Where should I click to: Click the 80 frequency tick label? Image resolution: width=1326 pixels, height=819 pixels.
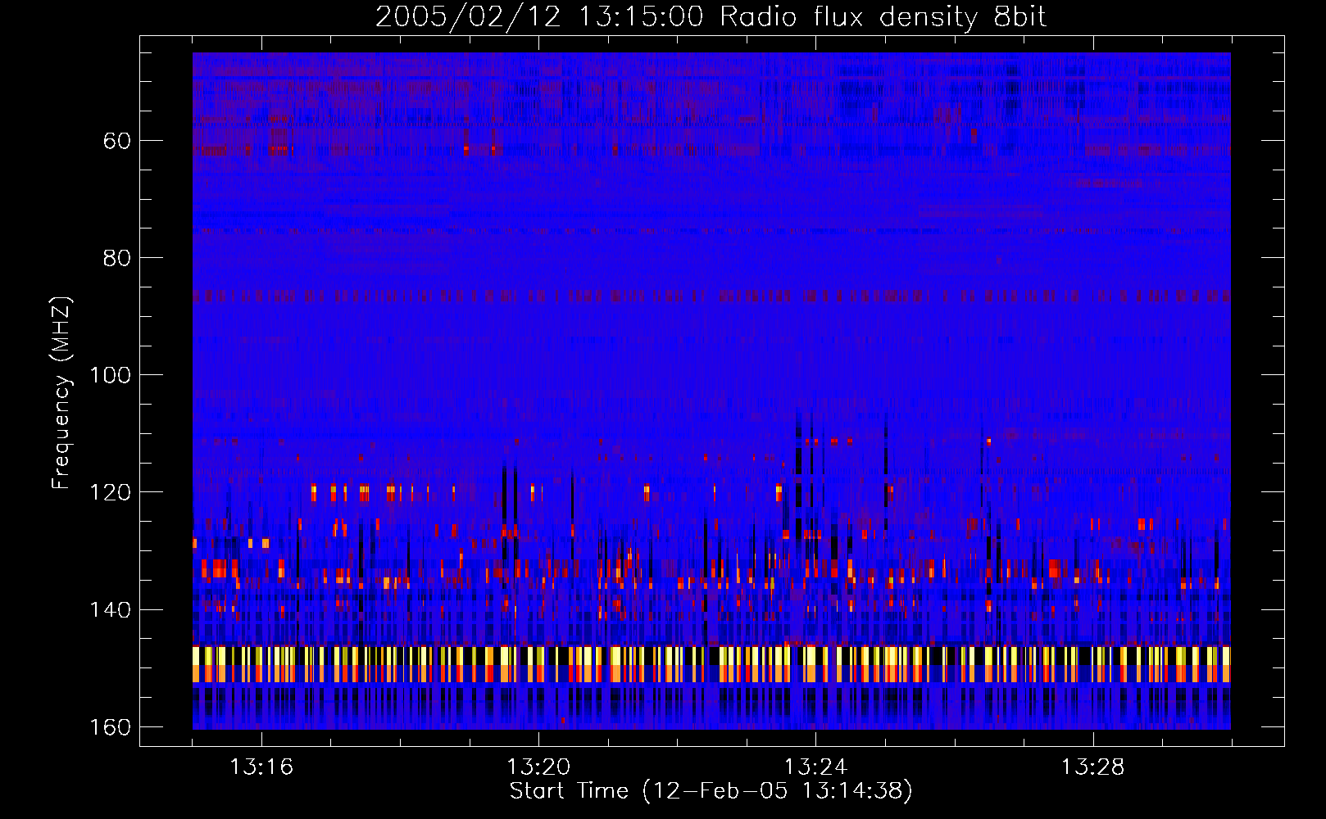point(117,258)
